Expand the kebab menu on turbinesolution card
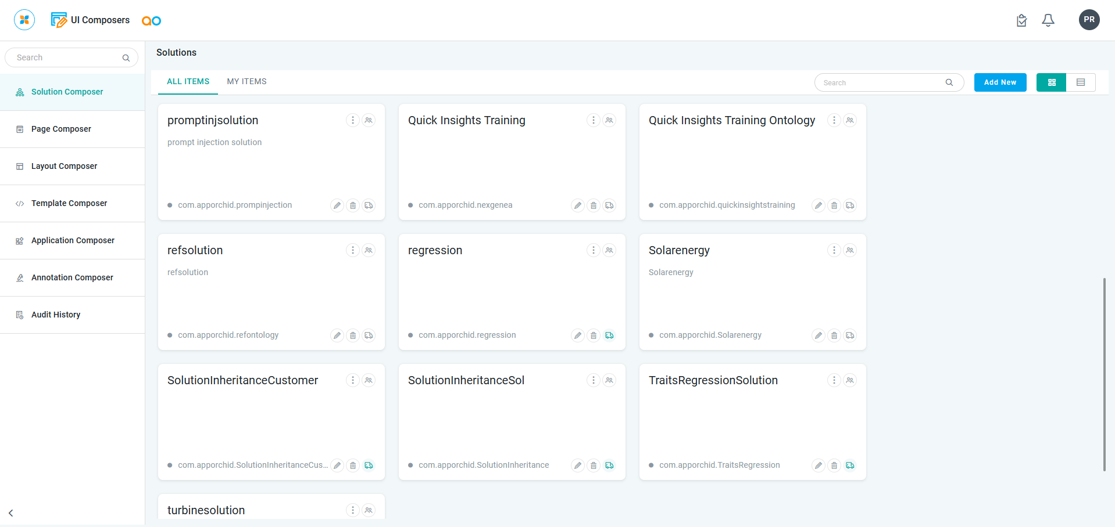Screen dimensions: 1115x527 (353, 510)
